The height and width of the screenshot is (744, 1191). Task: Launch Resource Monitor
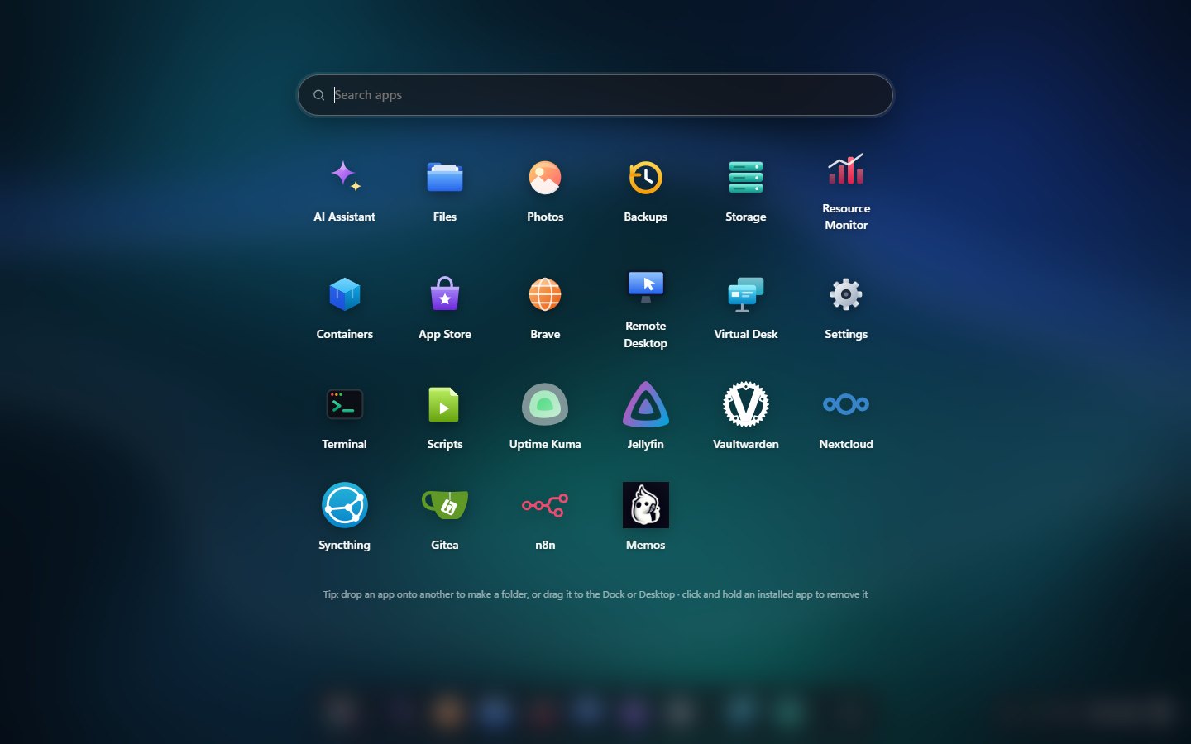pos(846,169)
